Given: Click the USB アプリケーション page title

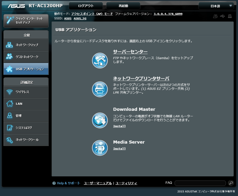Looking at the screenshot, I should (76, 30).
